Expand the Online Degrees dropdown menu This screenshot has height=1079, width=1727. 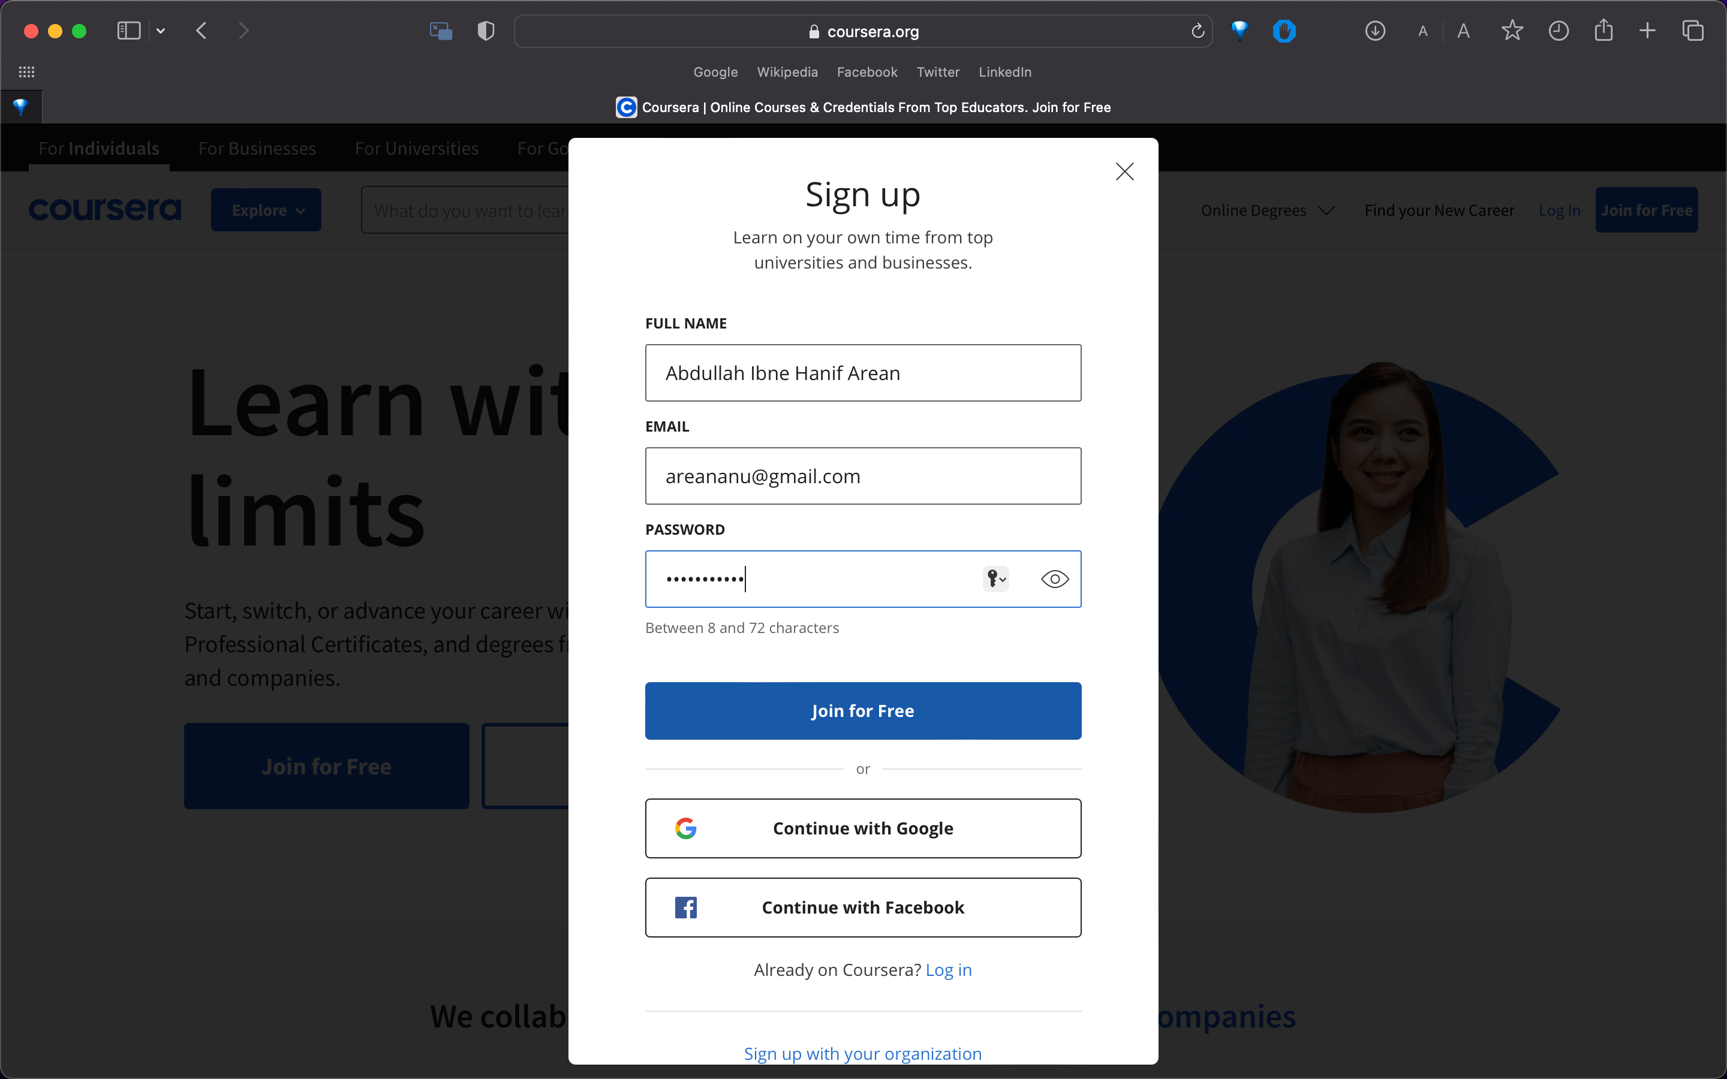coord(1263,210)
